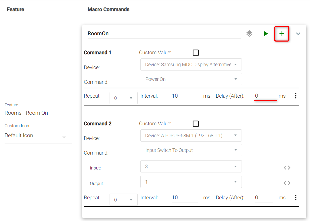
Task: Open Command 1 three-dot options menu
Action: tap(296, 96)
